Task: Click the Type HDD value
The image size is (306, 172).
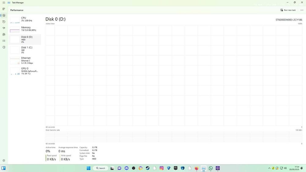Action: coord(94,159)
